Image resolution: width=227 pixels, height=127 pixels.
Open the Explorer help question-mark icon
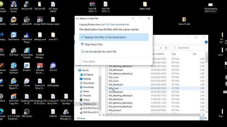[206, 42]
